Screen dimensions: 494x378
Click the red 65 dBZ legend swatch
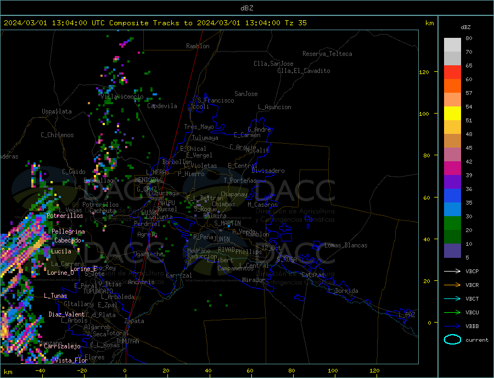tap(452, 72)
